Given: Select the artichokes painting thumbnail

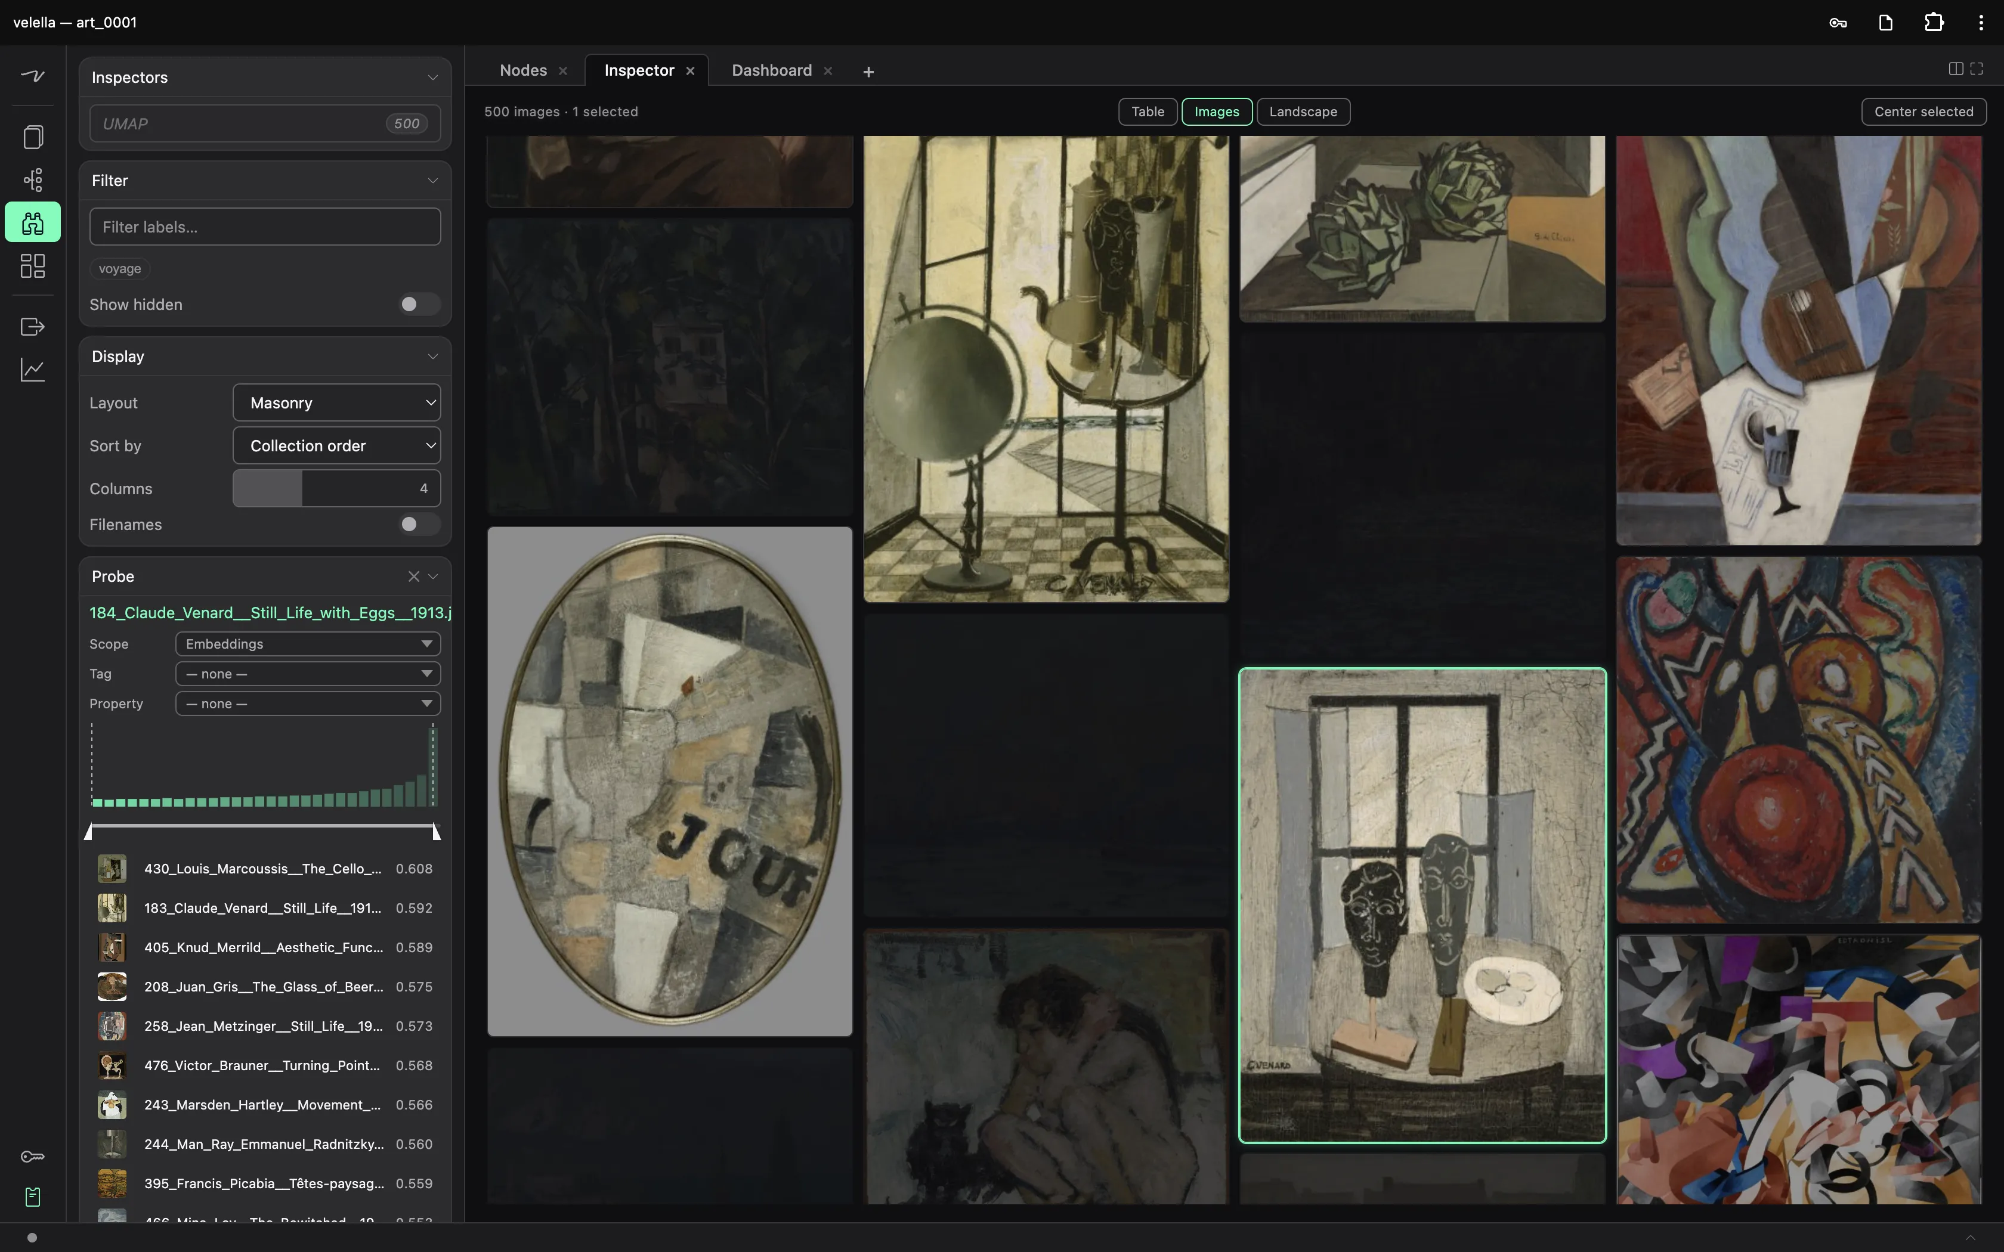Looking at the screenshot, I should tap(1422, 228).
